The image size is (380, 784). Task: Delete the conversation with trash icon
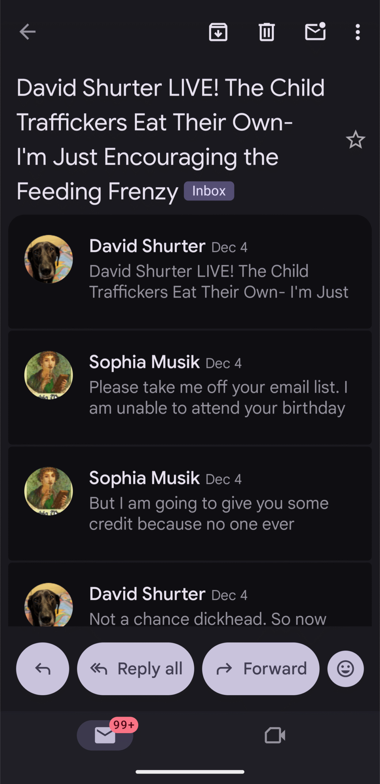pyautogui.click(x=267, y=32)
